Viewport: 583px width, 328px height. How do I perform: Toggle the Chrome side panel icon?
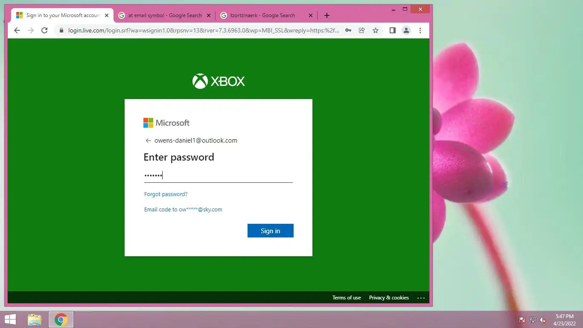coord(393,30)
